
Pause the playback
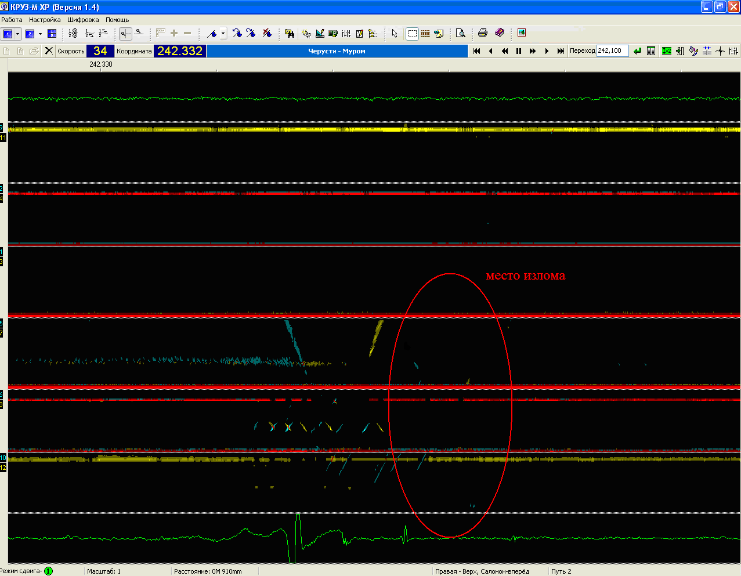click(x=519, y=51)
